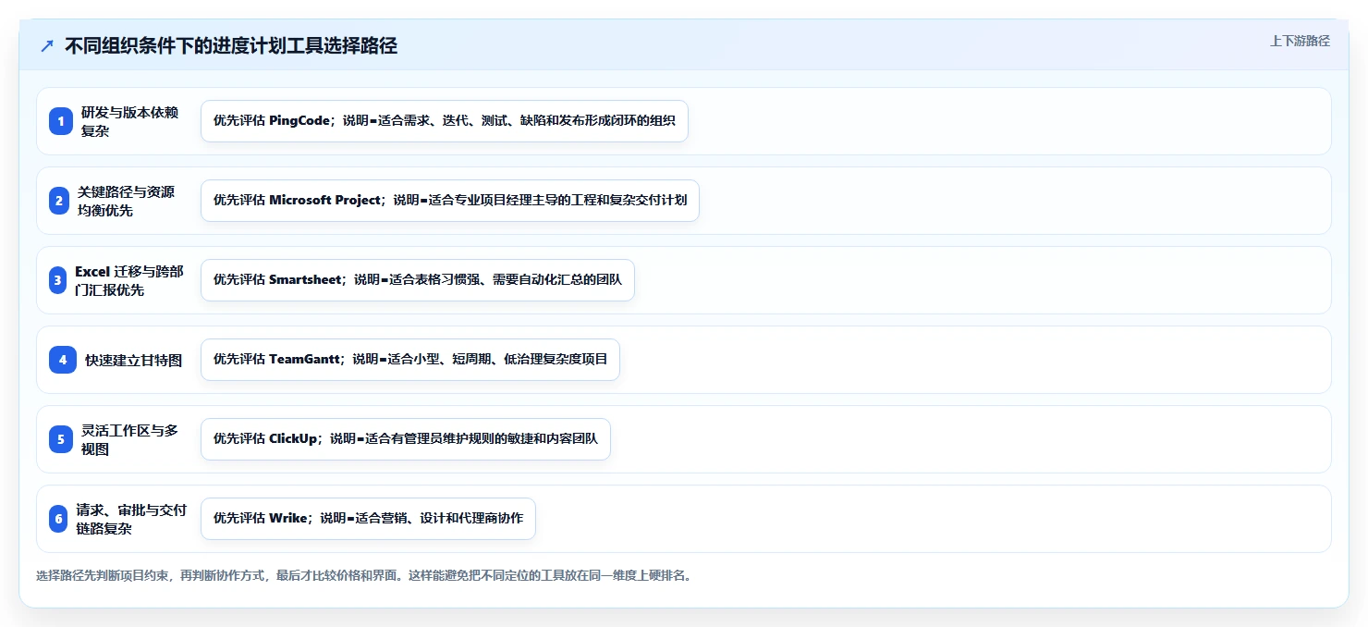This screenshot has height=627, width=1368.
Task: Select the ClickUp recommendation box
Action: point(406,439)
